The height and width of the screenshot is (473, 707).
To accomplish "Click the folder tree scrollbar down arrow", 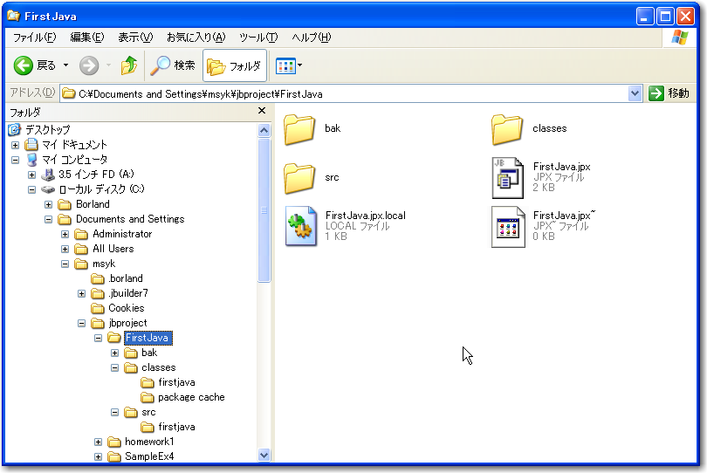I will (264, 455).
